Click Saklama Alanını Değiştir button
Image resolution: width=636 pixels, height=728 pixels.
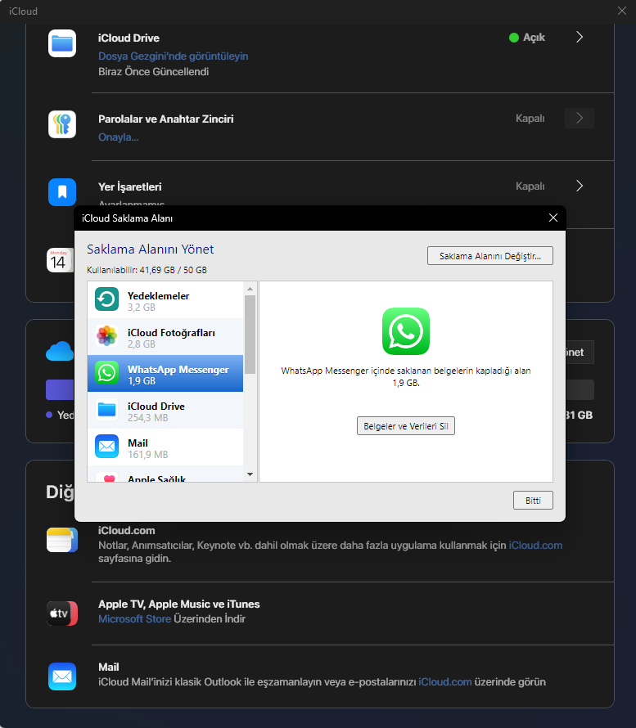(490, 256)
